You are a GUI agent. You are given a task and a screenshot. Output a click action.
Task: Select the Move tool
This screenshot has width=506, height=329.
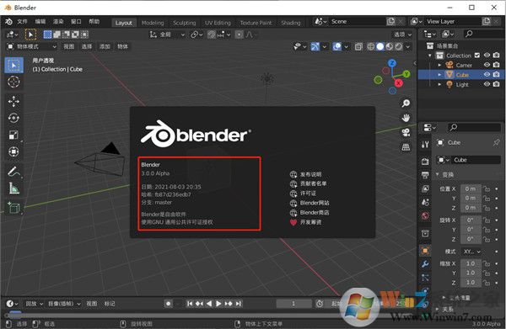(x=13, y=102)
